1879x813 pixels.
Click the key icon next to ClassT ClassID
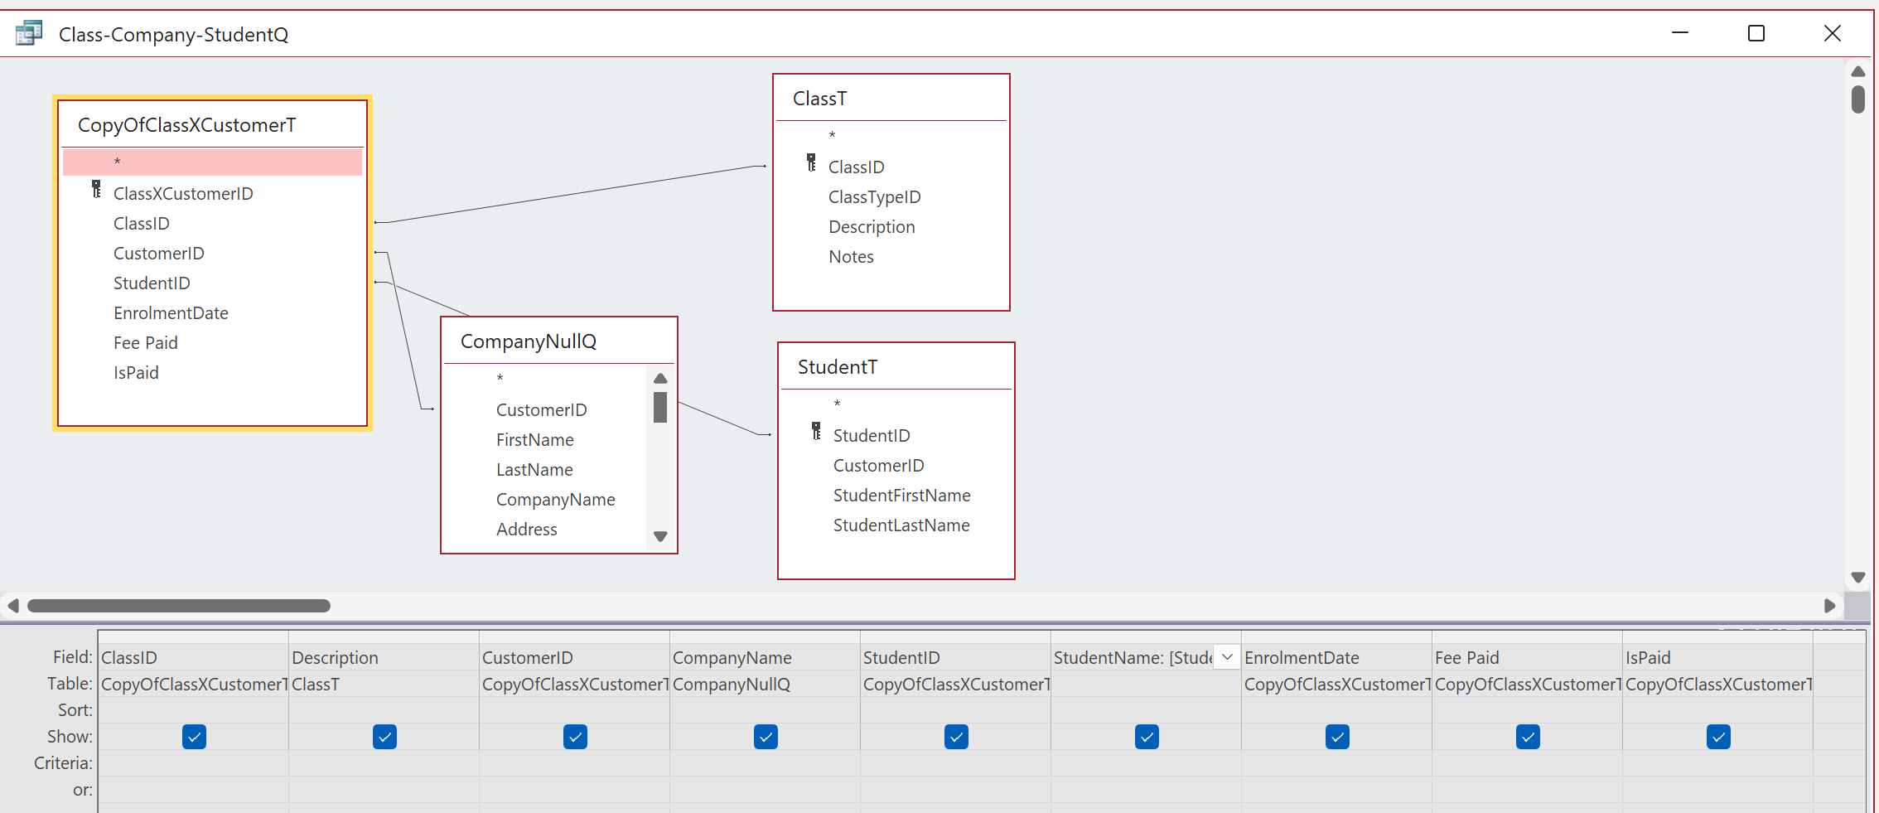coord(811,163)
